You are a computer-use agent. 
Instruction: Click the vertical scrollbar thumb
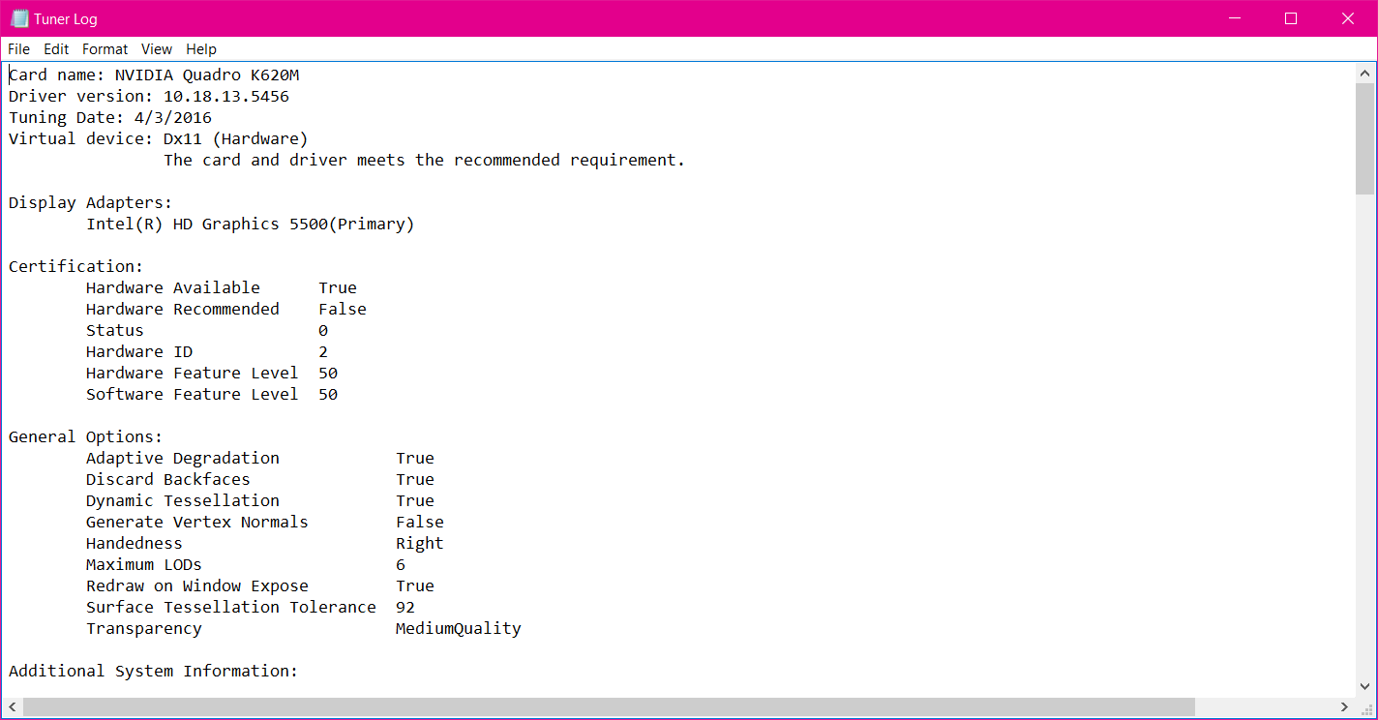[1364, 138]
